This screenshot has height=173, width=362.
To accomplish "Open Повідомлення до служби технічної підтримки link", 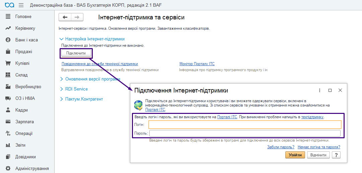I will [100, 64].
